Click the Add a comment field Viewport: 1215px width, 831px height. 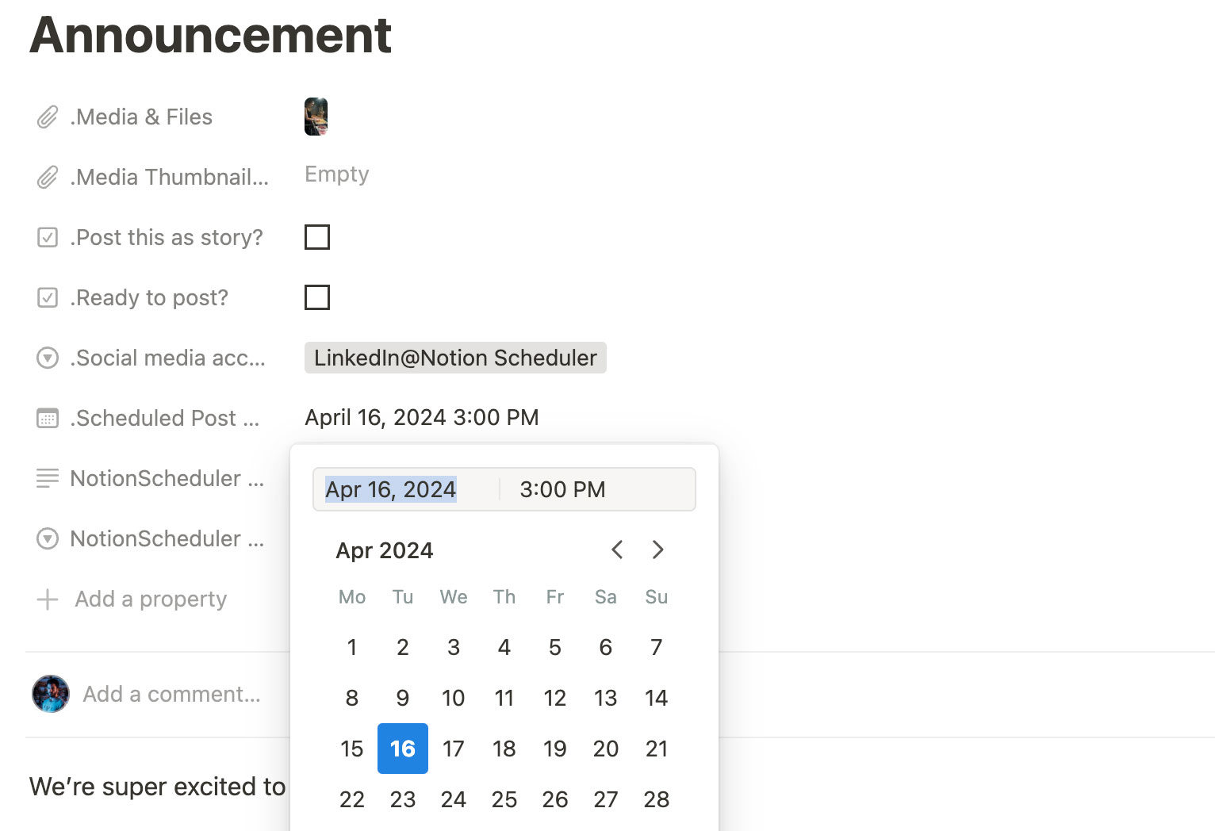point(172,695)
